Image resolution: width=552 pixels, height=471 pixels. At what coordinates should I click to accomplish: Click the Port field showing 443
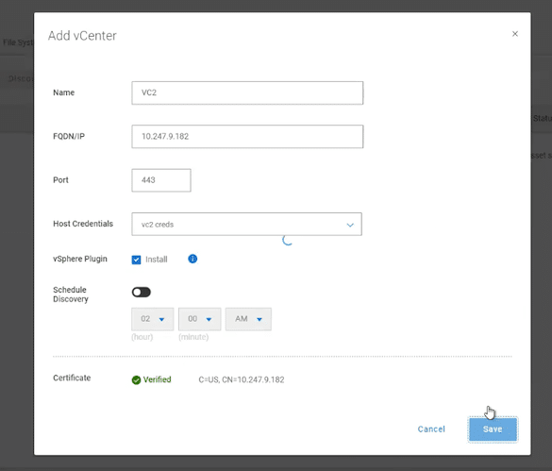[161, 180]
